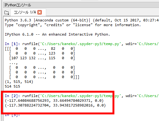Click the 514 515 output line
This screenshot has height=121, width=159.
click(x=12, y=86)
